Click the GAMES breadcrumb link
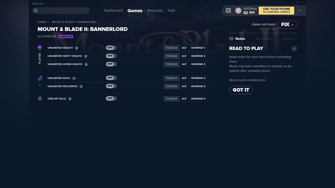The width and height of the screenshot is (335, 188). pos(42,22)
